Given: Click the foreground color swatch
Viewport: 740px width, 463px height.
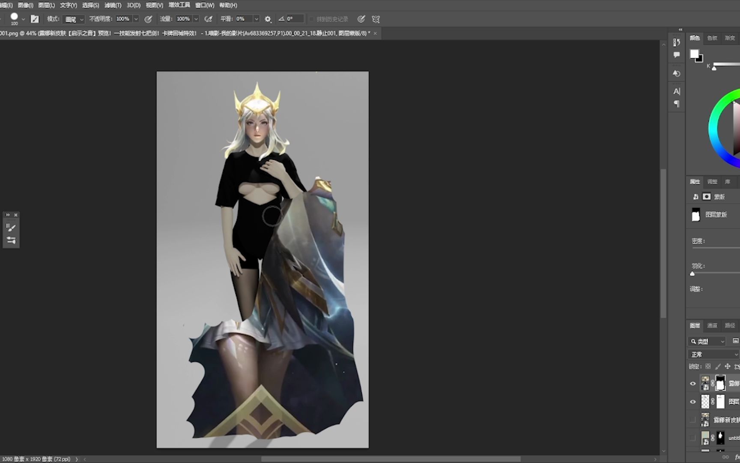Looking at the screenshot, I should coord(694,54).
